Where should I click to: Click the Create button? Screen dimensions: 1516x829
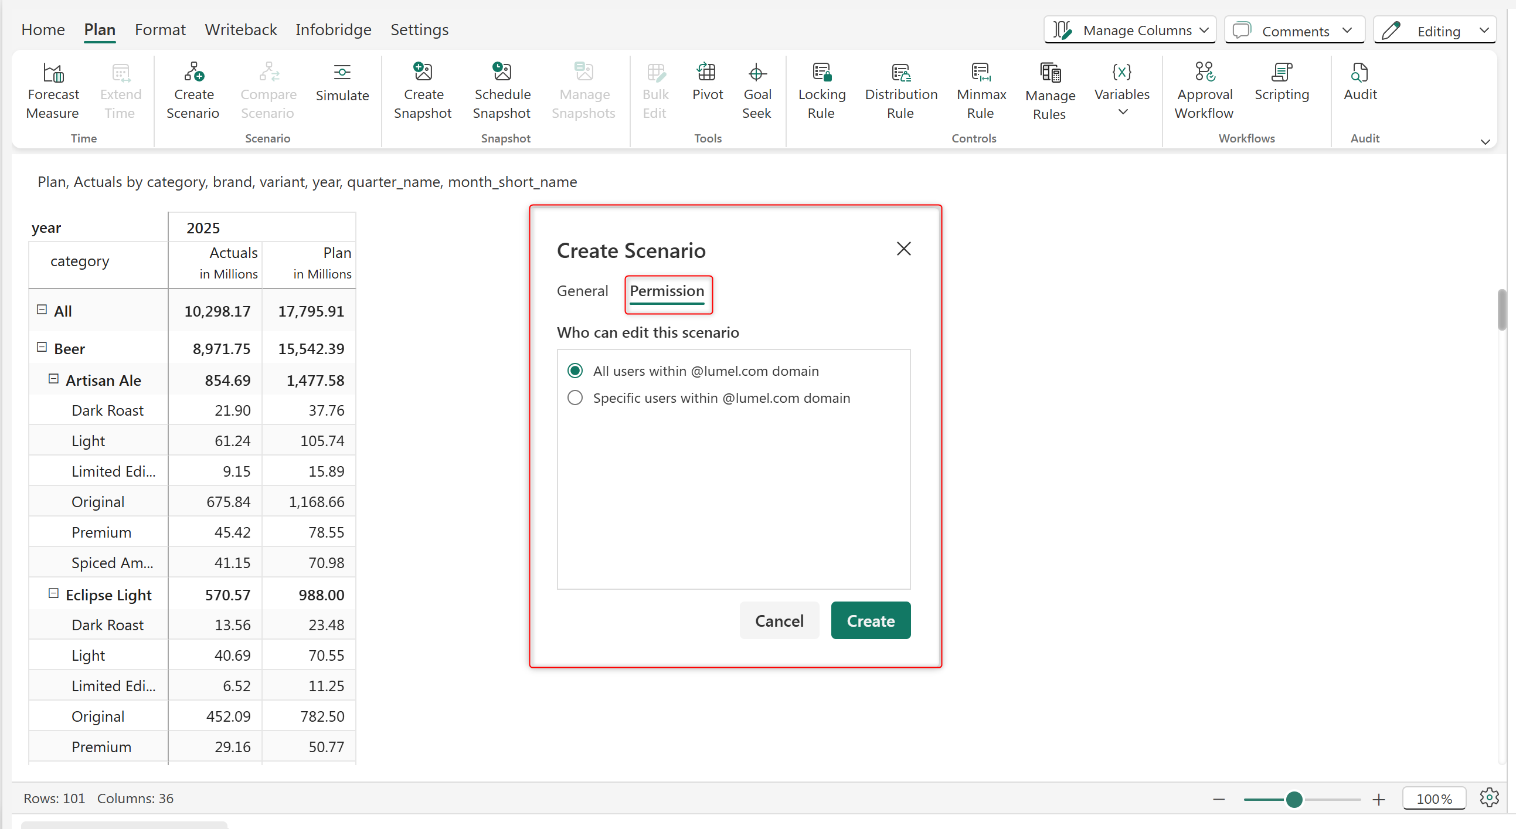point(871,620)
